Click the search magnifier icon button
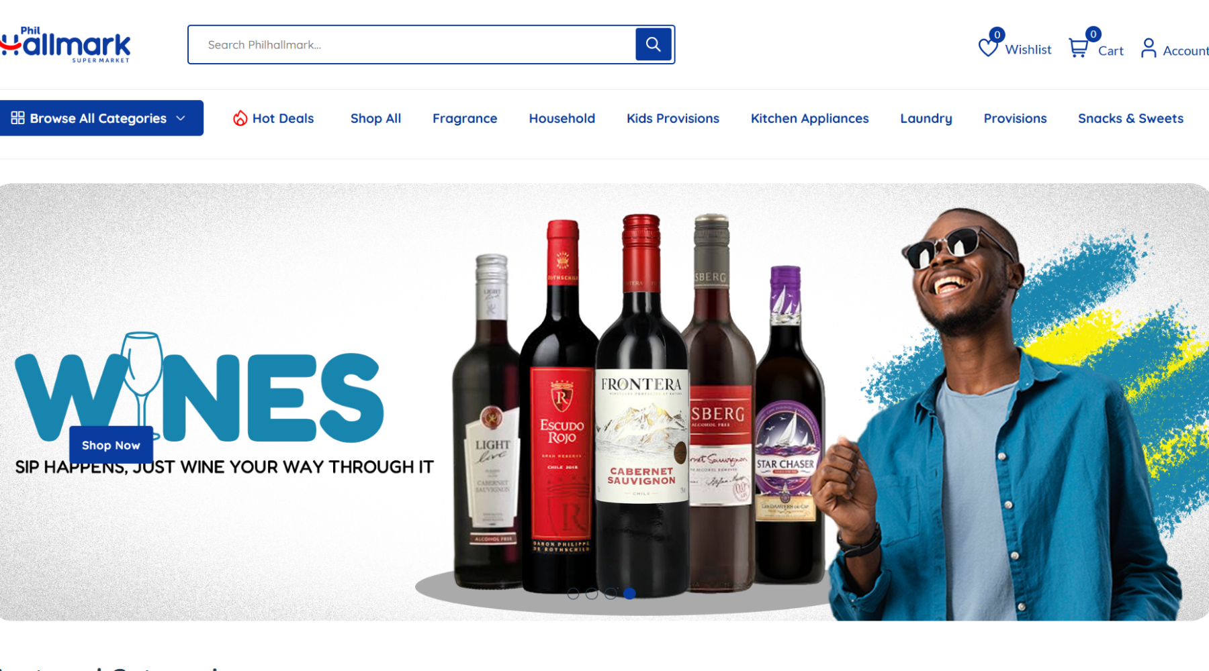Viewport: 1209px width, 671px height. pyautogui.click(x=653, y=44)
